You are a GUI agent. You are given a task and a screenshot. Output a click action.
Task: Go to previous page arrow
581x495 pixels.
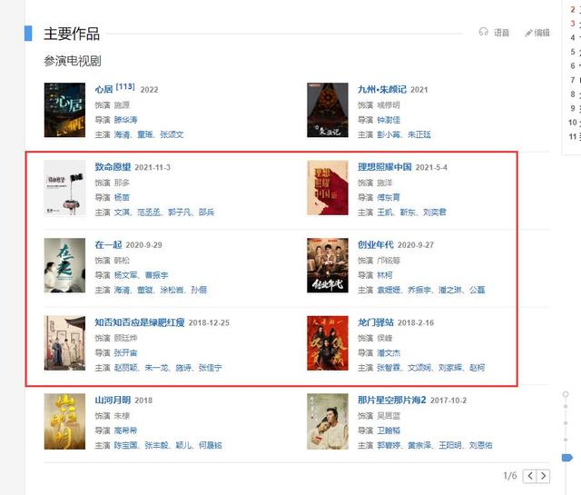pyautogui.click(x=530, y=476)
